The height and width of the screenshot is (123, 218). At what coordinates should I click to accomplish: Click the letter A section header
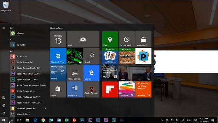pos(11,51)
